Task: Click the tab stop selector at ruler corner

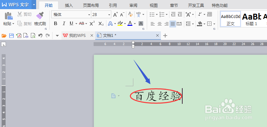Action: (x=3, y=44)
